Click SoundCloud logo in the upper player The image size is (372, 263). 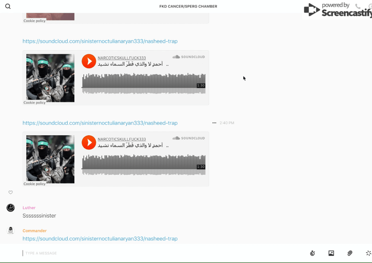189,57
